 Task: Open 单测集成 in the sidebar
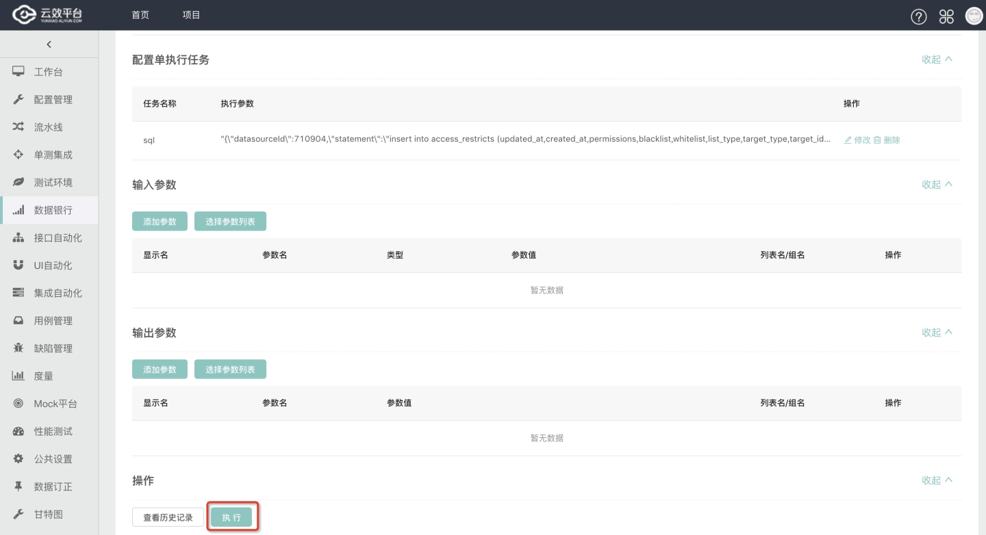tap(49, 155)
